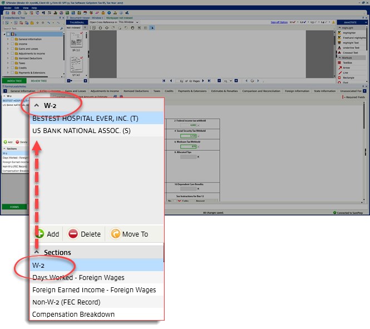Click the Sign-off Option link
Screen dimensions: 370x329
coord(278,22)
